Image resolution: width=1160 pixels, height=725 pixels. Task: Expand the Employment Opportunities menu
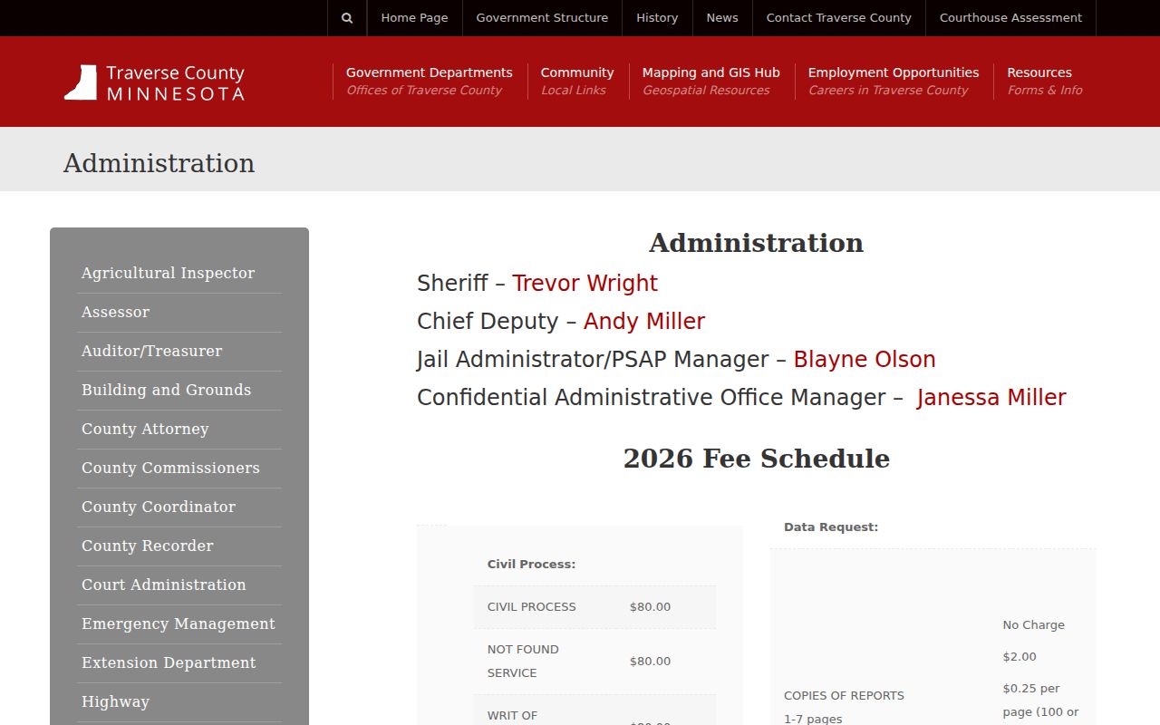tap(894, 81)
